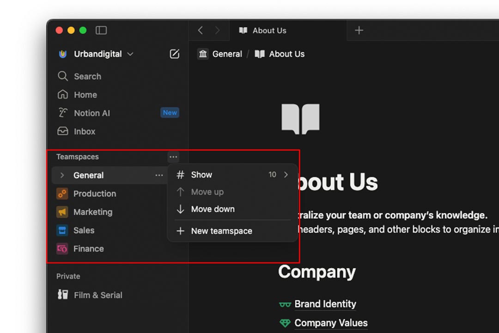This screenshot has height=333, width=499.
Task: Expand the General teamspace chevron
Action: tap(62, 175)
